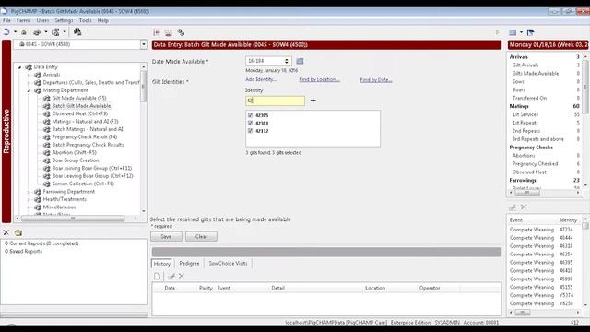Viewport: 590px width, 332px height.
Task: Click the delete X icon above the Event list
Action: click(x=524, y=207)
